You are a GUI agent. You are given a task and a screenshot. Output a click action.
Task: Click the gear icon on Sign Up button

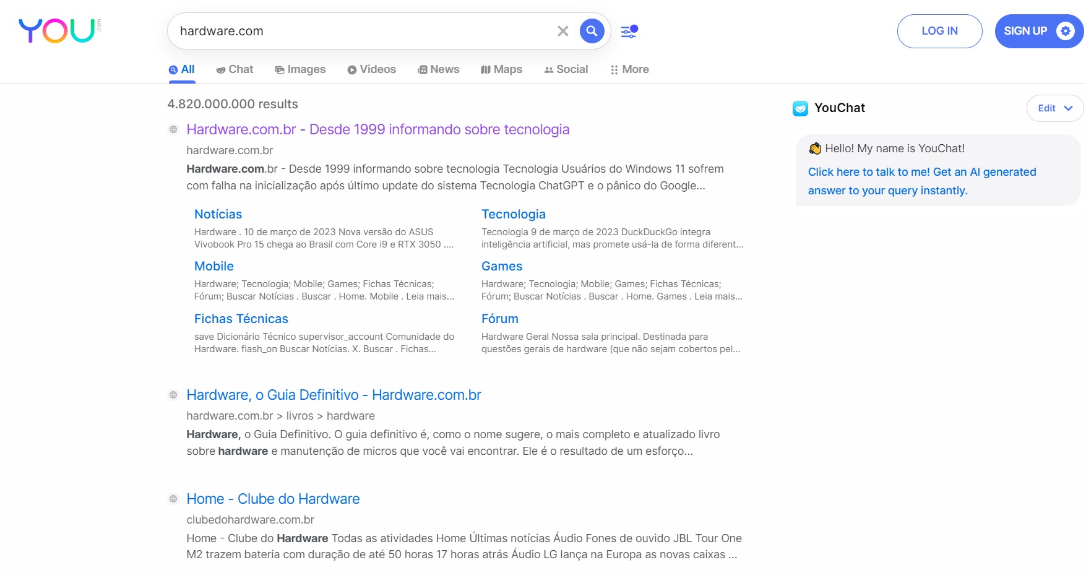(1065, 31)
